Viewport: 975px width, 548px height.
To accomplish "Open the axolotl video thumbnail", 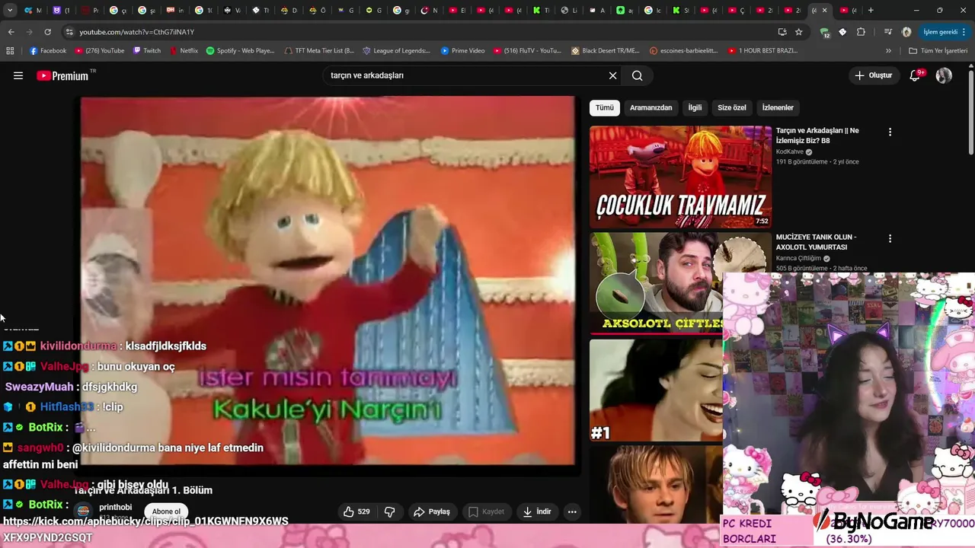I will click(656, 283).
